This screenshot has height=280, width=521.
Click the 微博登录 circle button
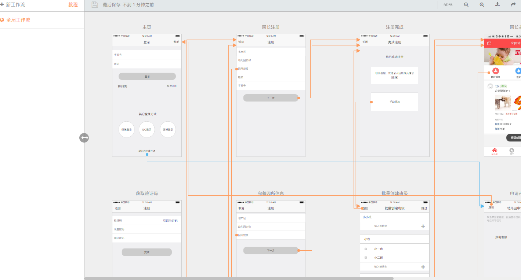coord(168,129)
